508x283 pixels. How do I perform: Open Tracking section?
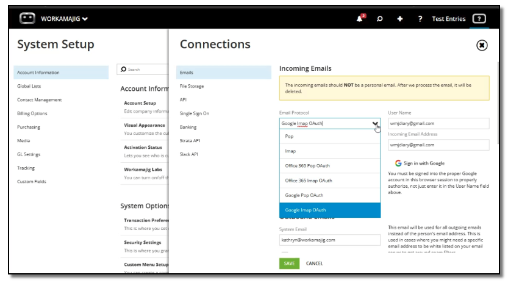[26, 168]
